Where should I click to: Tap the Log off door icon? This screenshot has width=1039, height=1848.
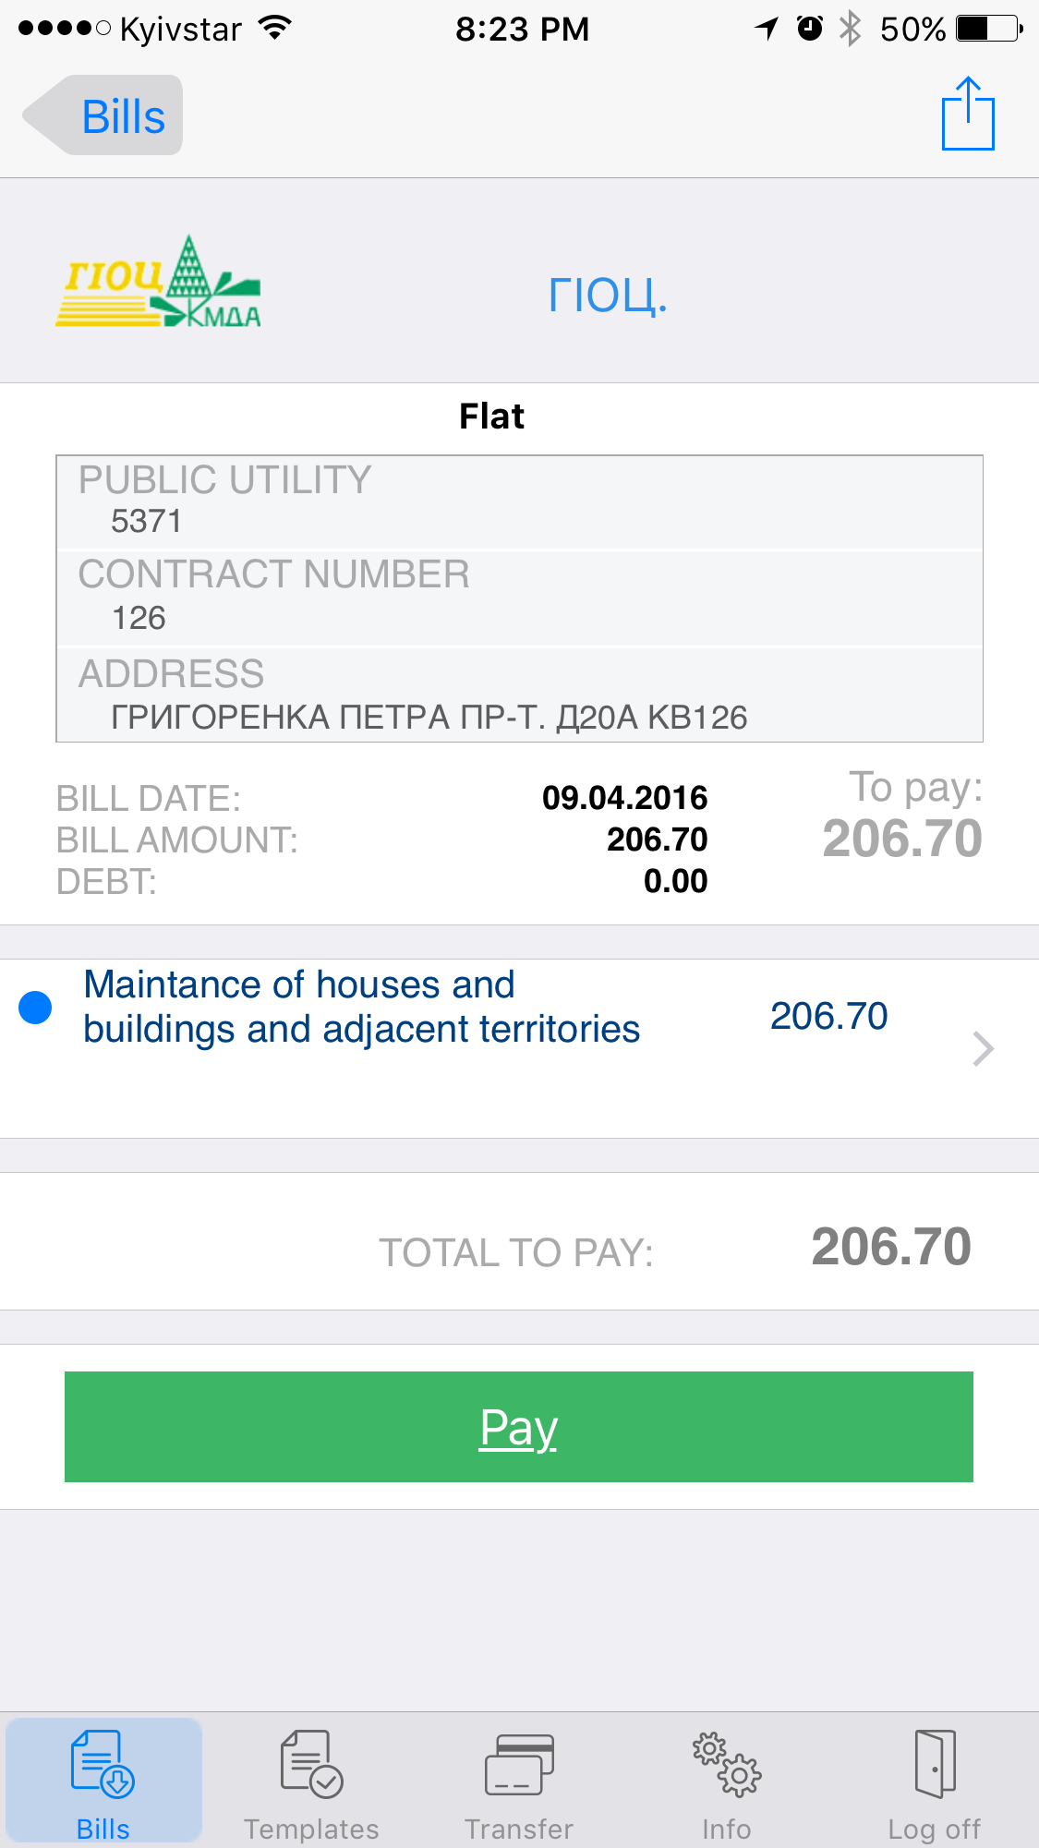(935, 1764)
